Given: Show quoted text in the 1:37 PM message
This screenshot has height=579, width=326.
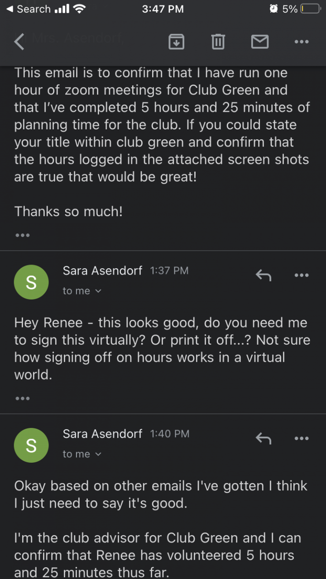Looking at the screenshot, I should pos(22,399).
